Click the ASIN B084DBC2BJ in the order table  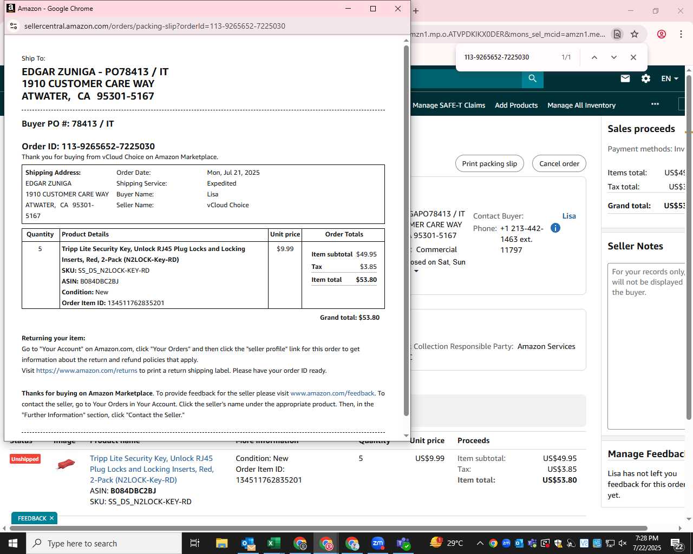tap(123, 491)
